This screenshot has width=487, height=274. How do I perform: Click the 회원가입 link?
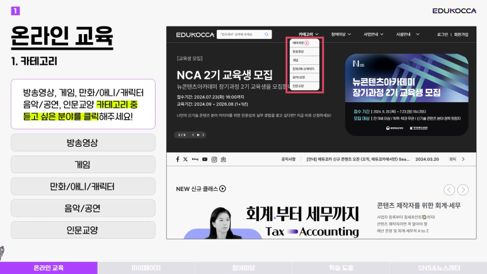coord(461,35)
